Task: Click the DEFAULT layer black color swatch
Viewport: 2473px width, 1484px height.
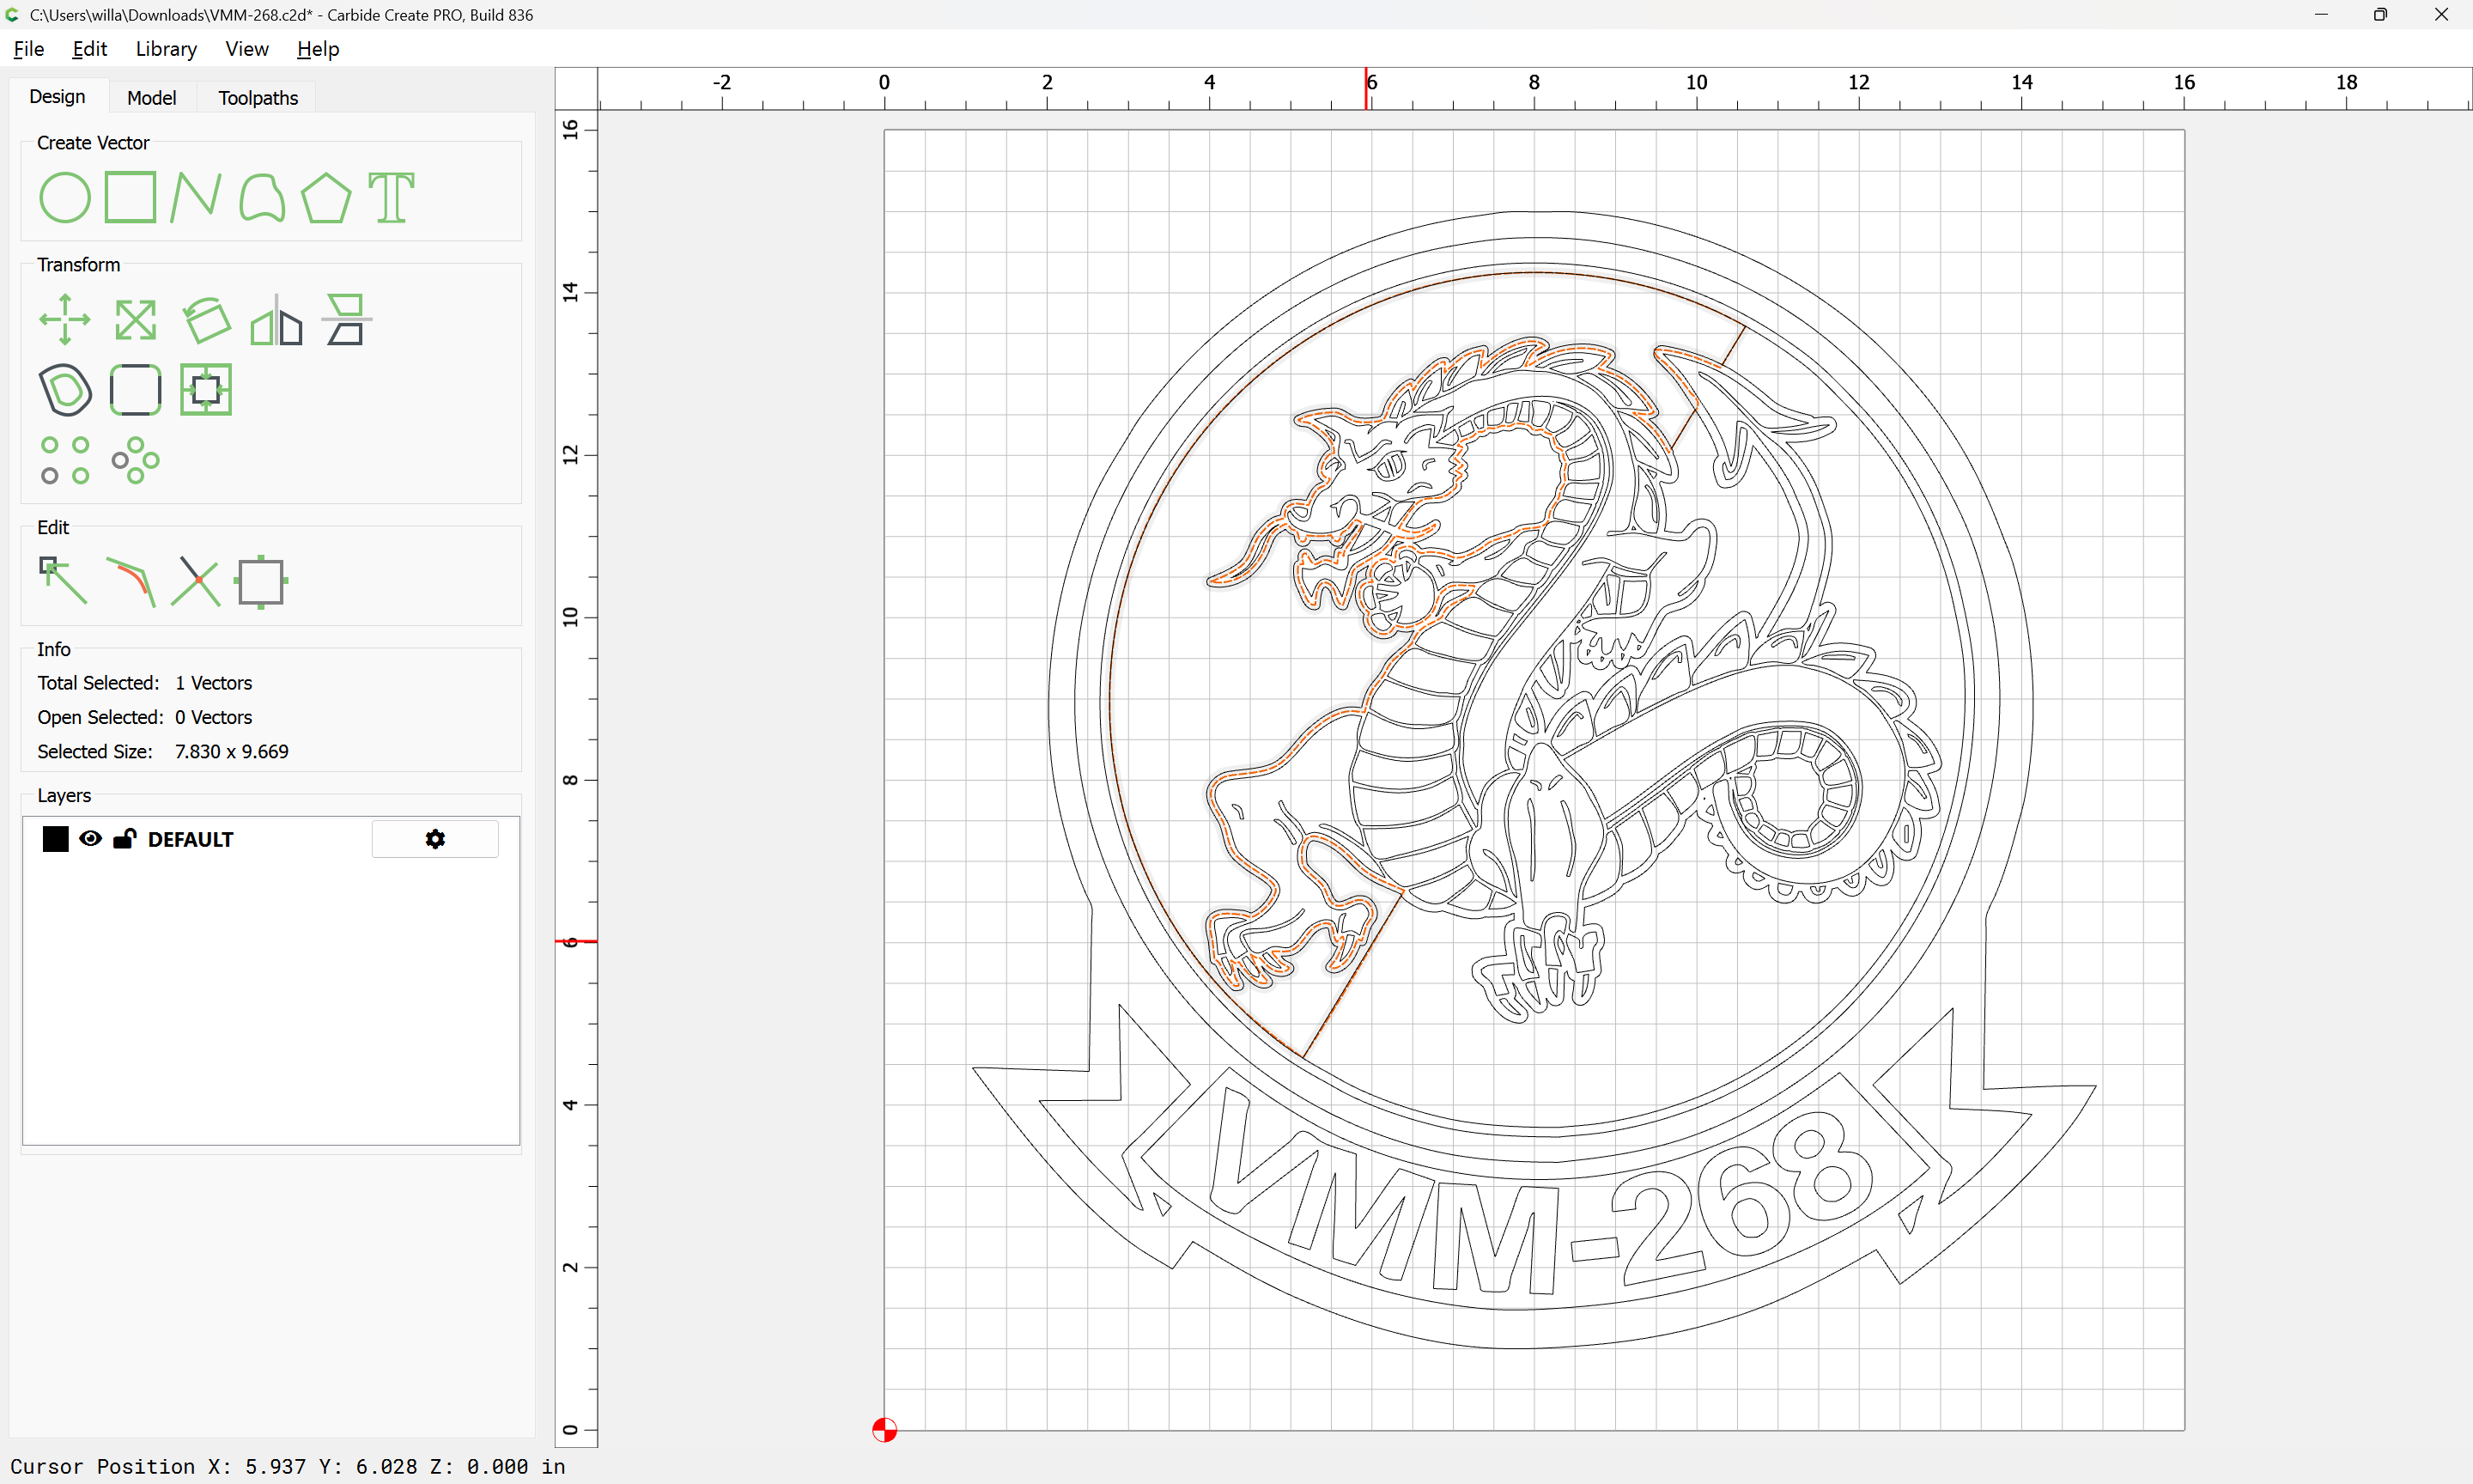Action: (56, 839)
